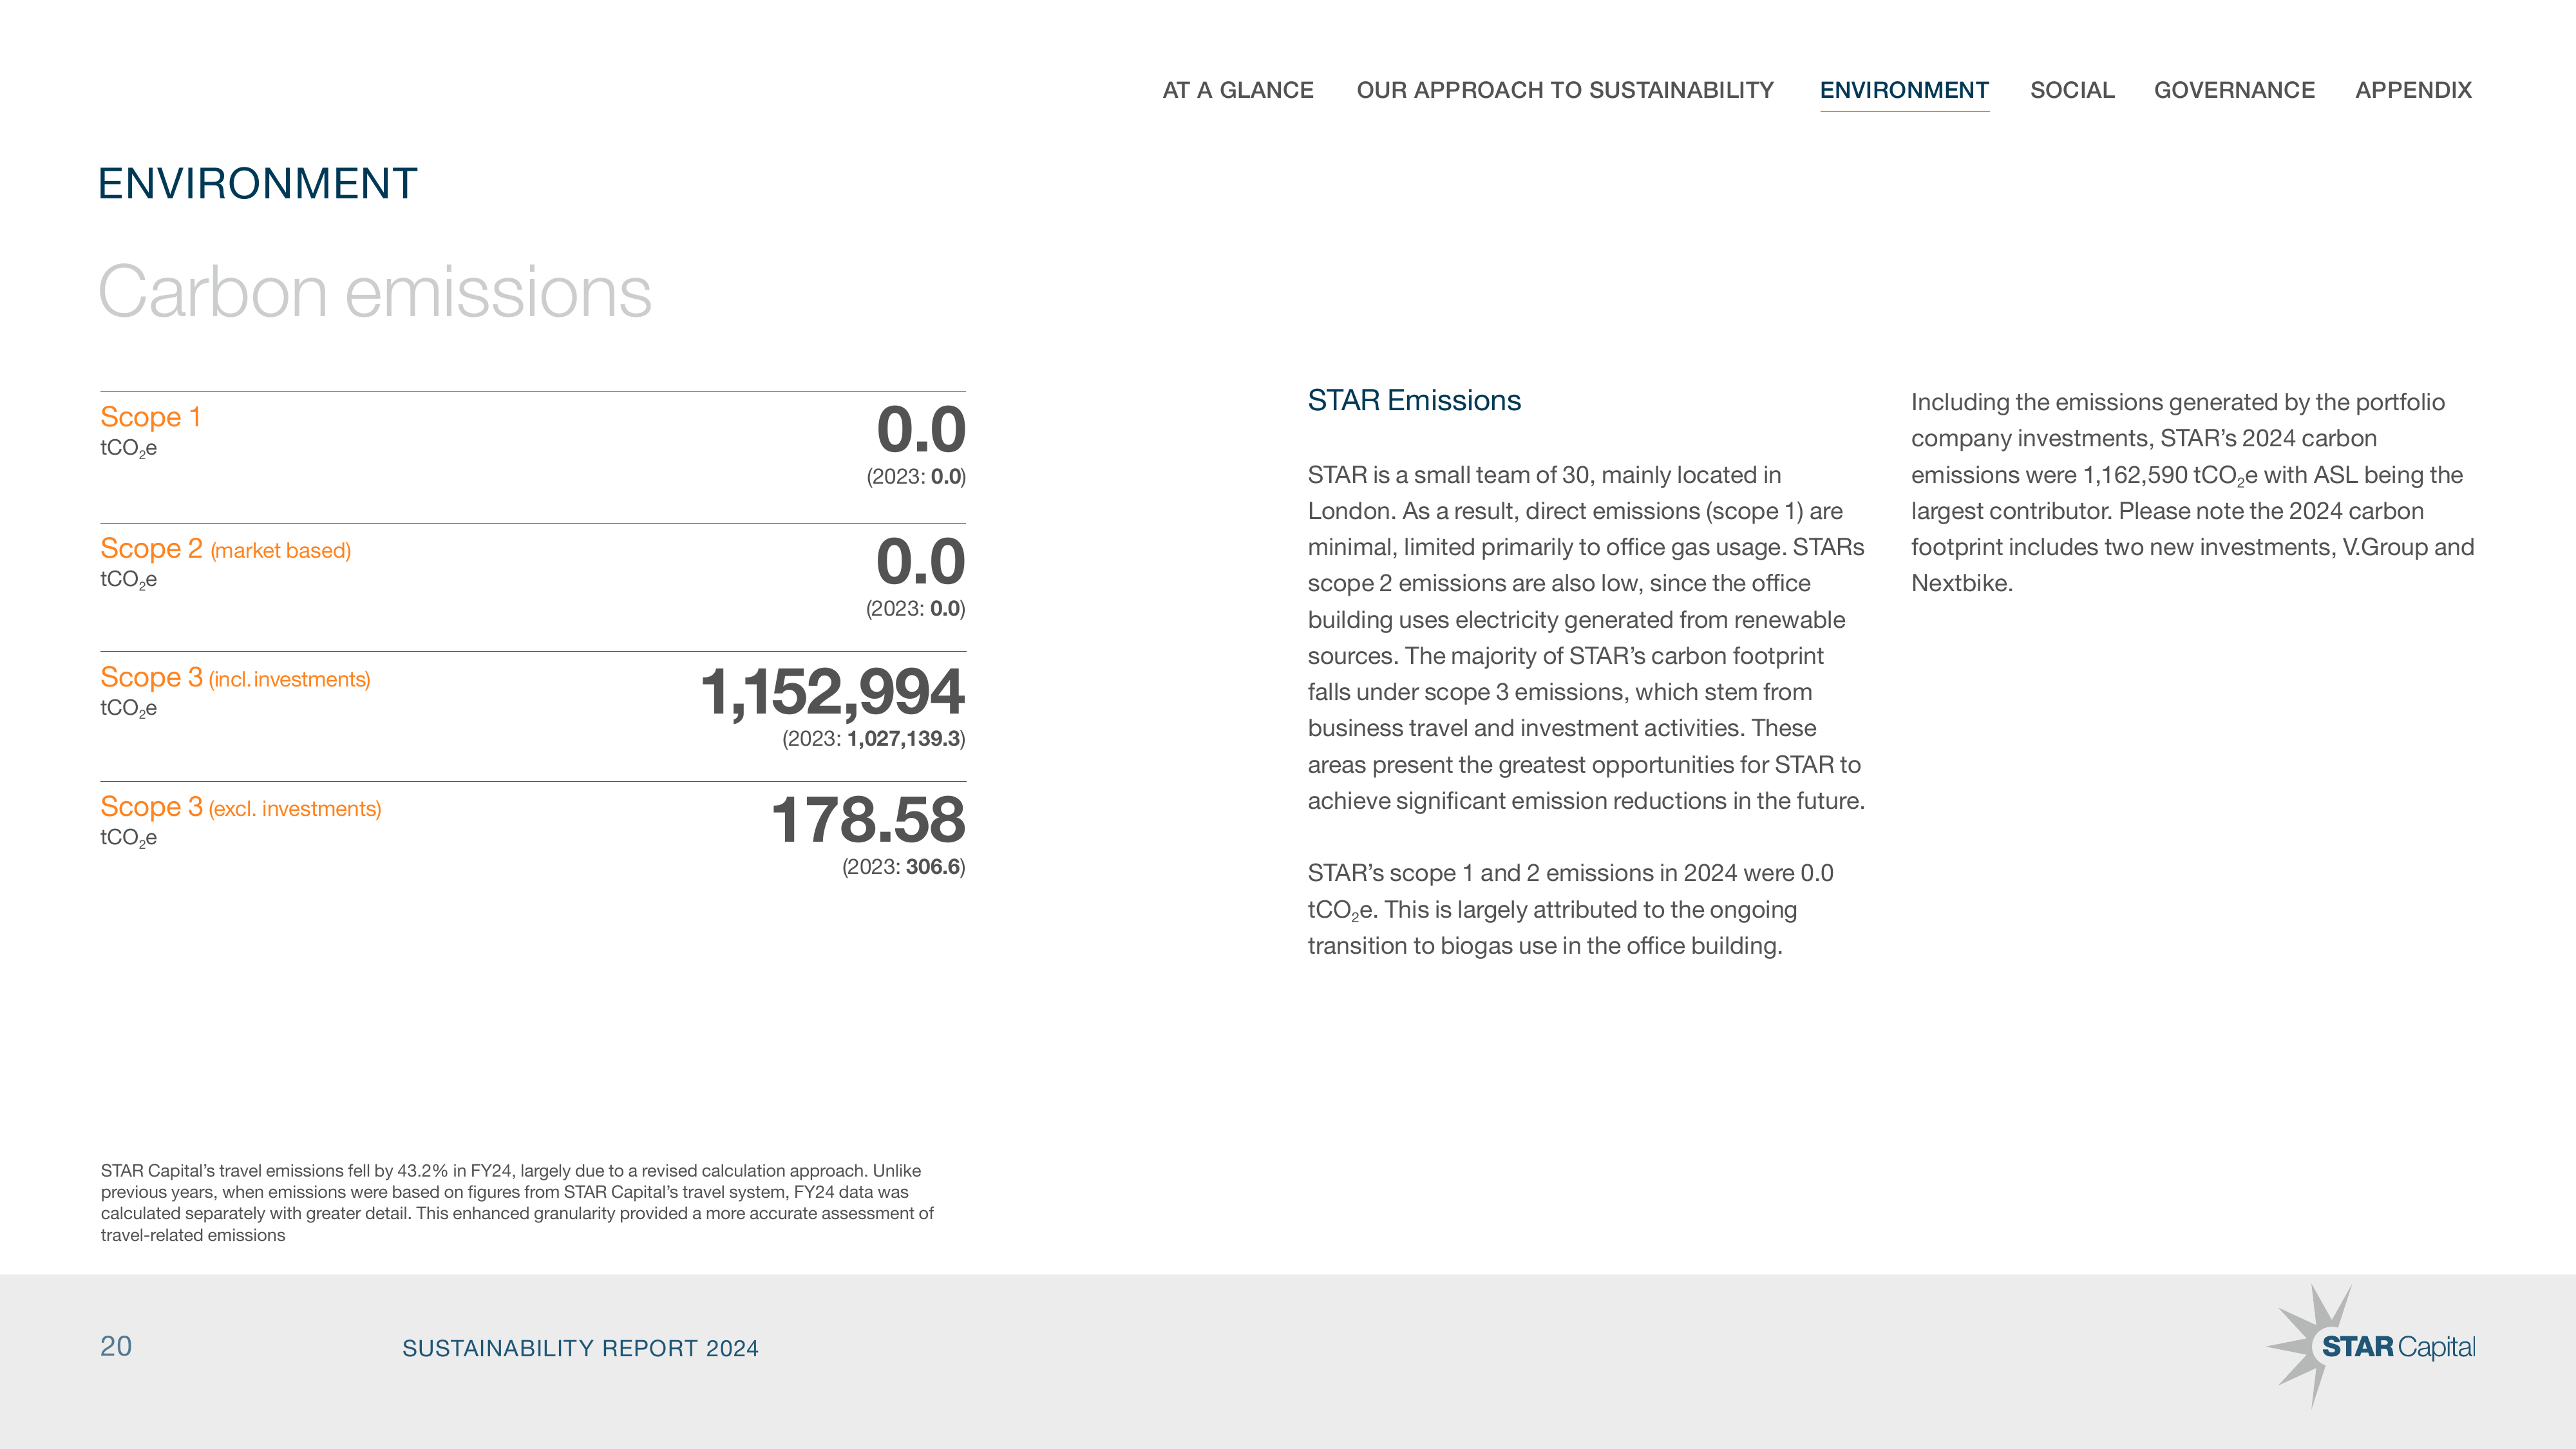Select the Scope 3 (excl. investments) label
2576x1449 pixels.
[x=240, y=807]
